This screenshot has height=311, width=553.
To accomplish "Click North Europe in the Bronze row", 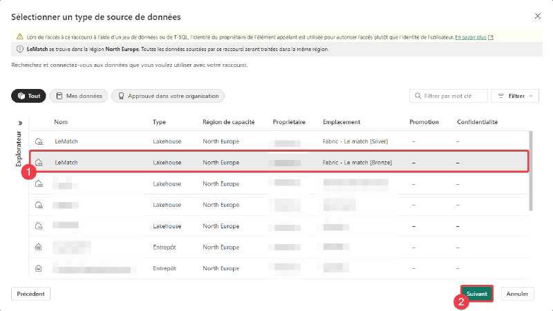I will pos(221,163).
